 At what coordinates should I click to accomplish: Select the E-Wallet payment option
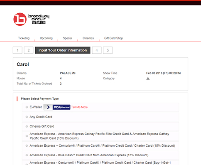click(x=27, y=107)
